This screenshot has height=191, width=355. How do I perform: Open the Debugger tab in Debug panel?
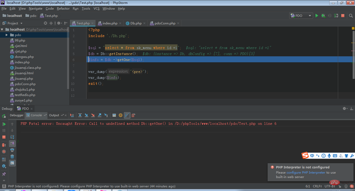tap(17, 115)
